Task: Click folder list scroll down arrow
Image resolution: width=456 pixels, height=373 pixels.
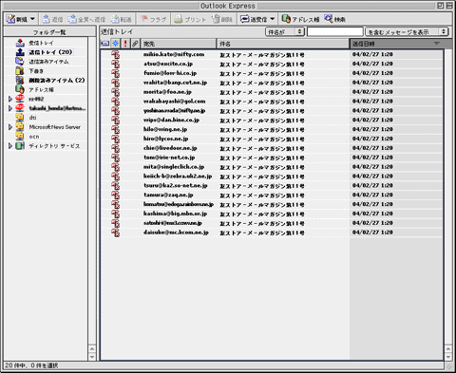Action: pyautogui.click(x=92, y=357)
